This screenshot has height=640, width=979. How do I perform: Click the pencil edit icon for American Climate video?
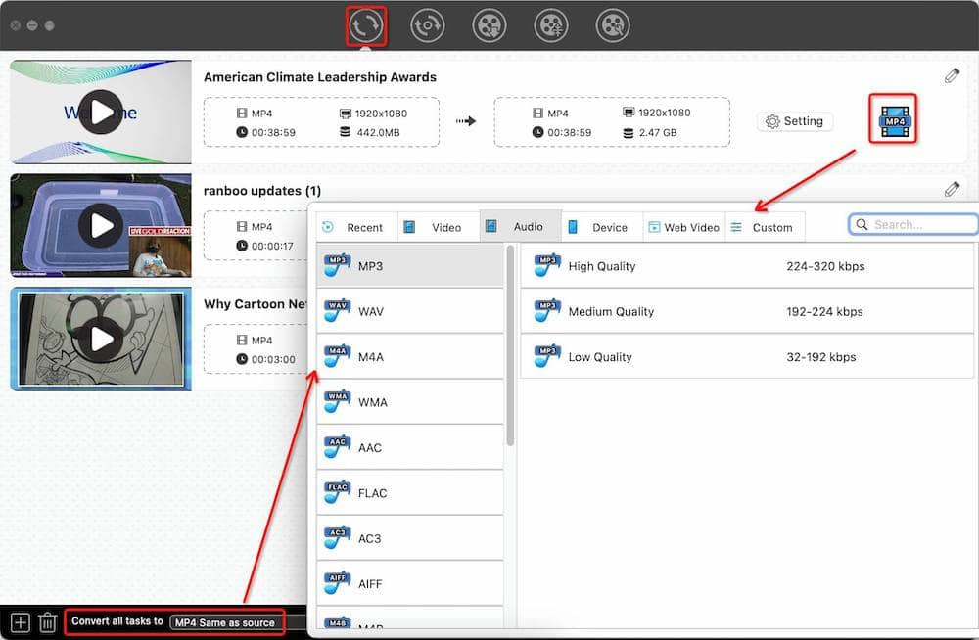pyautogui.click(x=952, y=76)
